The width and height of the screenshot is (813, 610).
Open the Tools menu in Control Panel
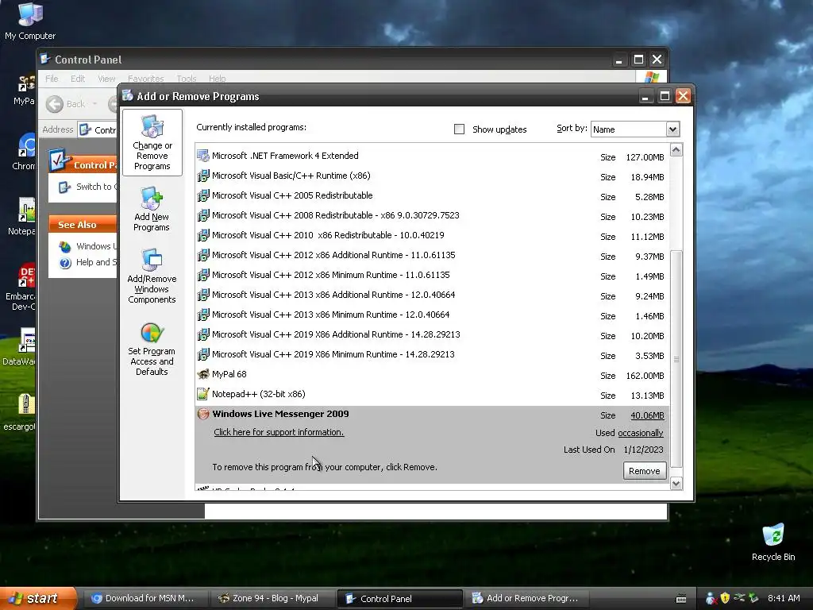[x=186, y=79]
